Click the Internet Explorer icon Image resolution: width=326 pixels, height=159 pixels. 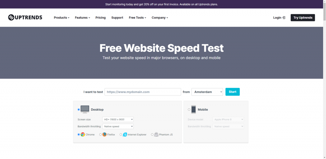point(125,135)
